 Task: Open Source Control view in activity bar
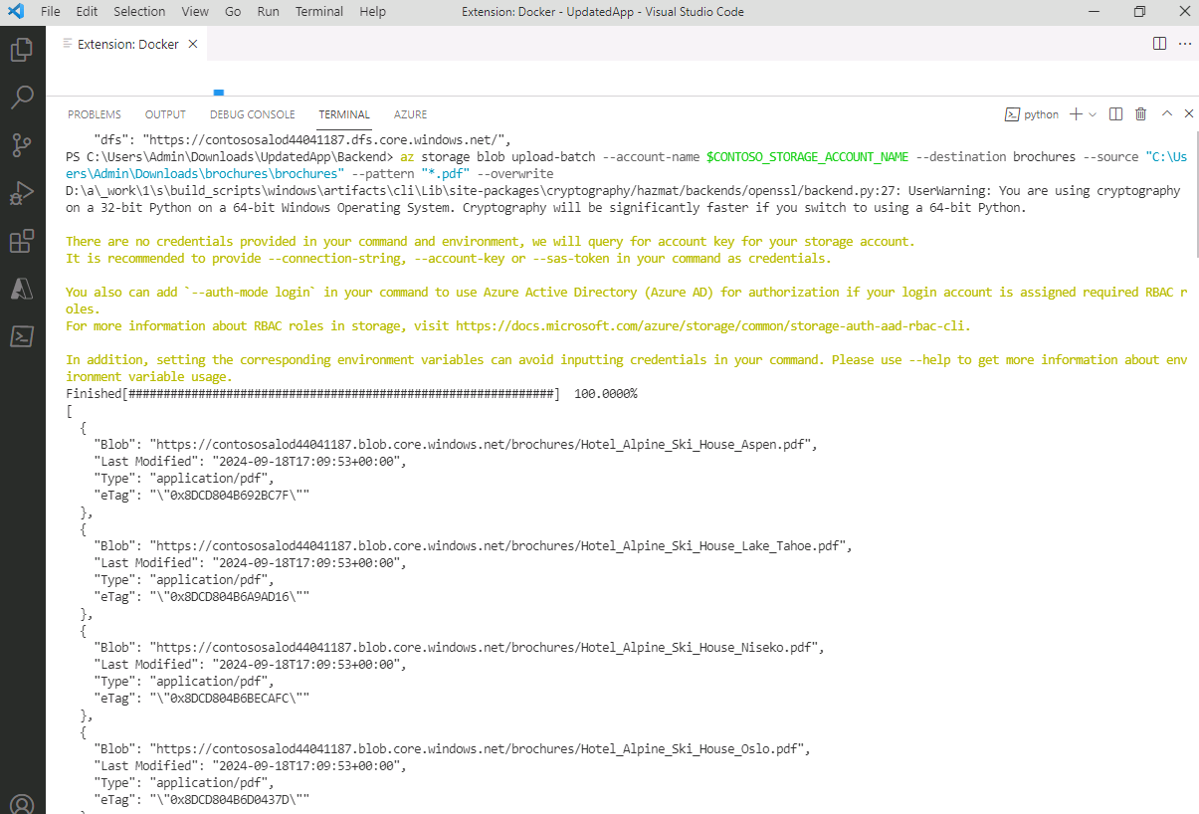click(22, 144)
